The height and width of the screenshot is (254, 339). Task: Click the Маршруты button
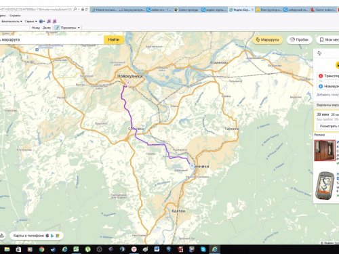267,40
